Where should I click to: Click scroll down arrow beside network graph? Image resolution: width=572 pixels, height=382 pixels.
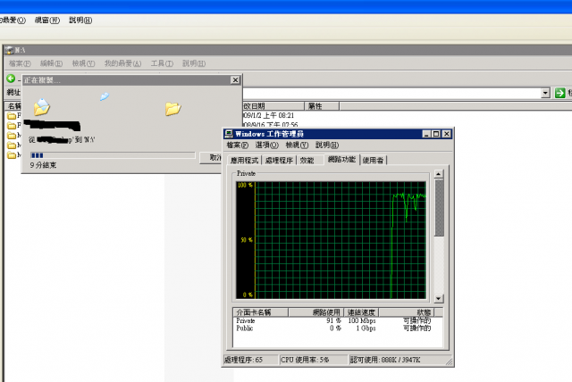coord(439,299)
